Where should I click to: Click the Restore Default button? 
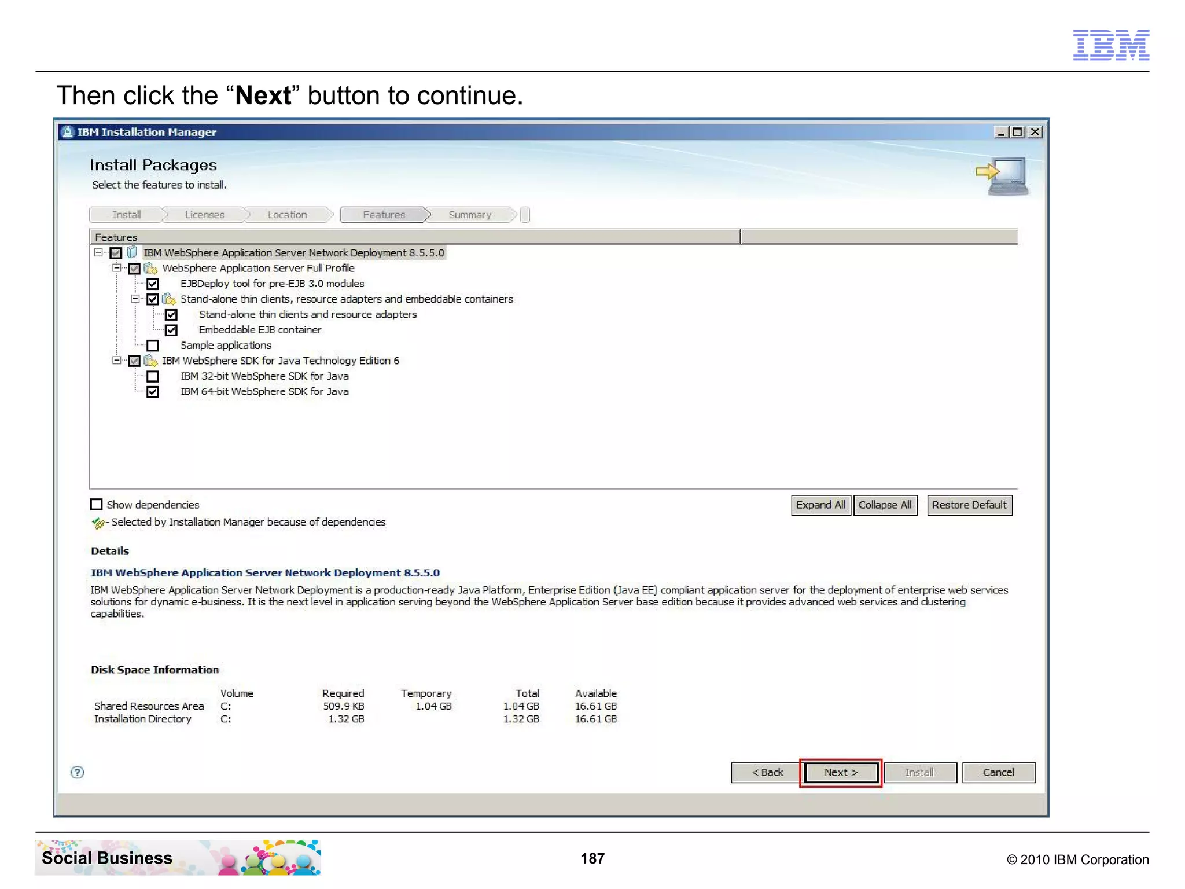pyautogui.click(x=969, y=505)
